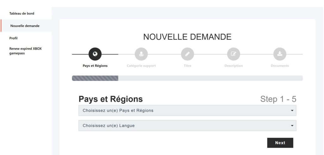Click the Step 1 - 5 indicator text
The width and height of the screenshot is (324, 155).
tap(278, 99)
